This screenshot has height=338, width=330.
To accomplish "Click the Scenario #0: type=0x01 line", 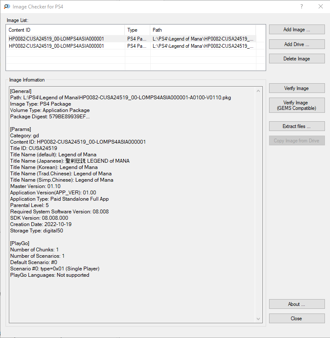I will pyautogui.click(x=55, y=269).
